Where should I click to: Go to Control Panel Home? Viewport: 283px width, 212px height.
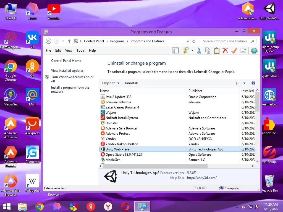(66, 61)
